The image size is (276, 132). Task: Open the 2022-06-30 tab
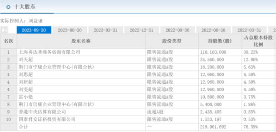[x=213, y=30]
